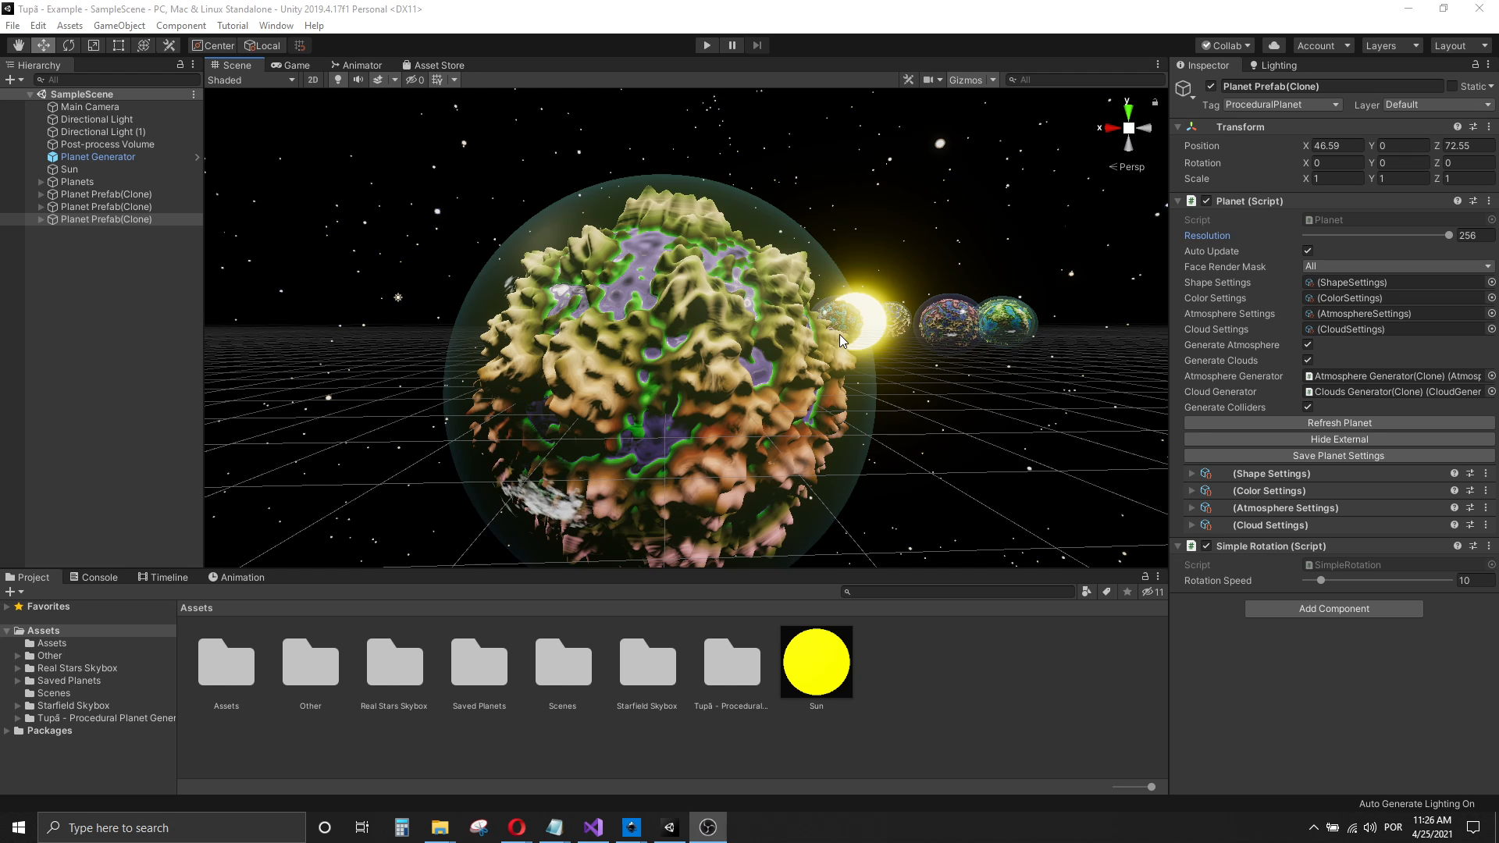Screen dimensions: 1499x843
Task: Select the Hand tool in toolbar
Action: coord(18,45)
